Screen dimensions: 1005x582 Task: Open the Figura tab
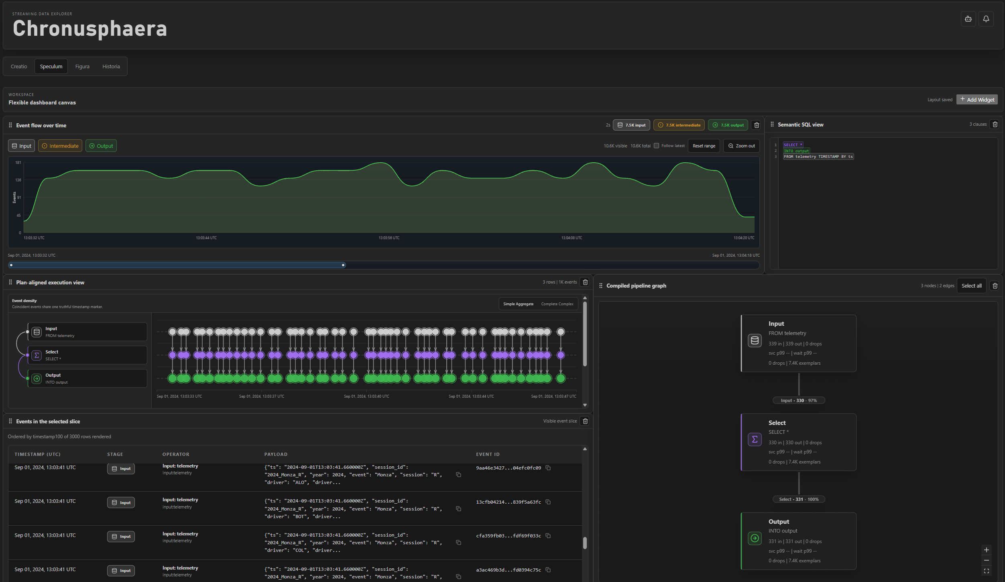coord(82,67)
